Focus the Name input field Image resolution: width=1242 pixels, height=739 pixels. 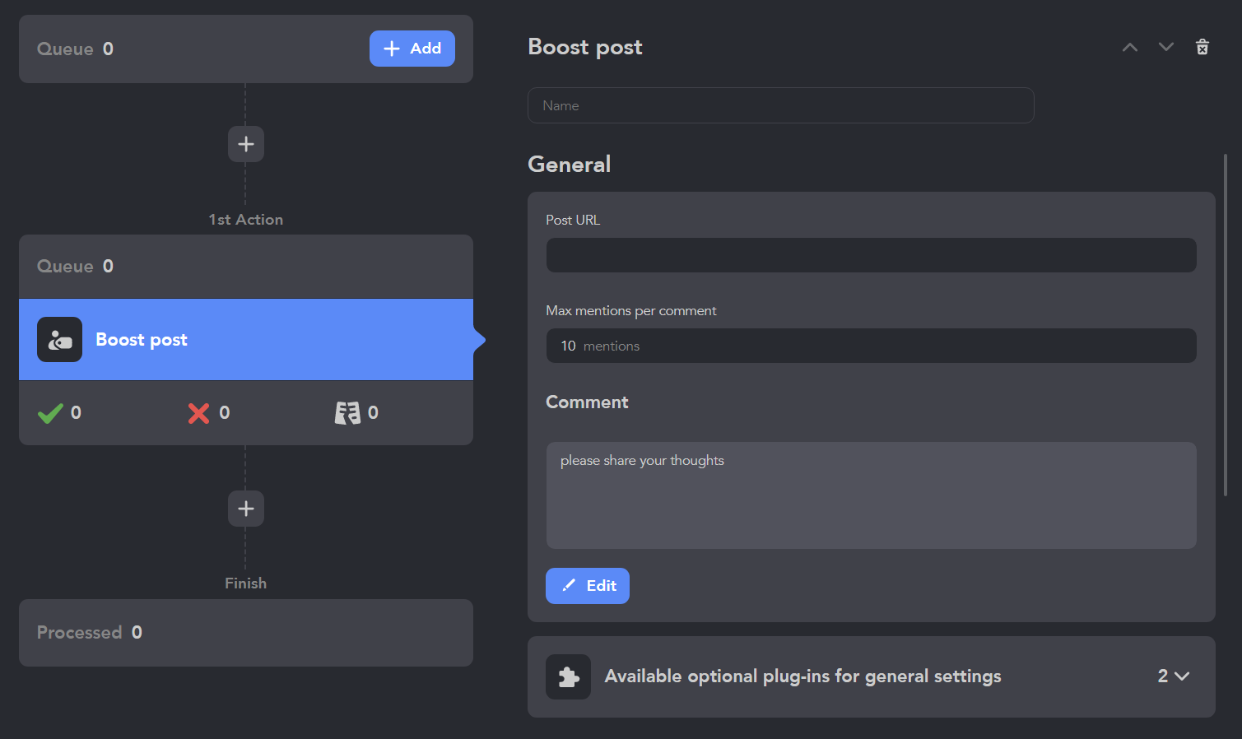(781, 105)
